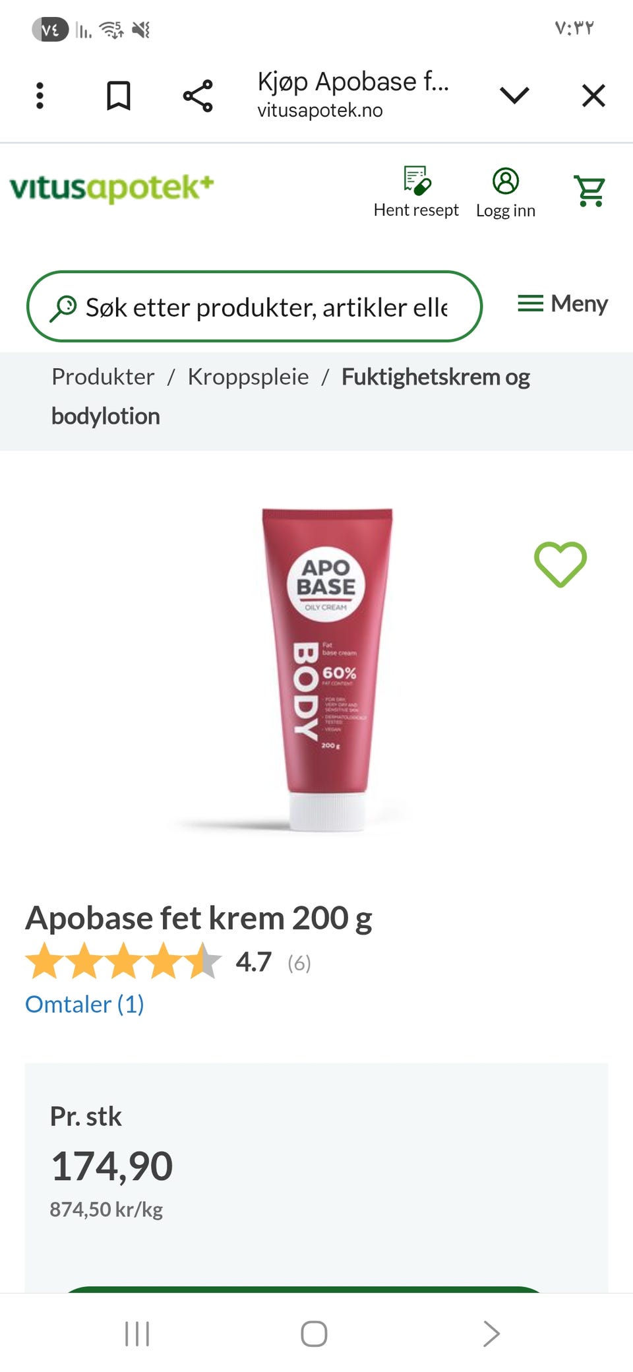
Task: Tap the Android recent apps button
Action: pyautogui.click(x=137, y=1333)
